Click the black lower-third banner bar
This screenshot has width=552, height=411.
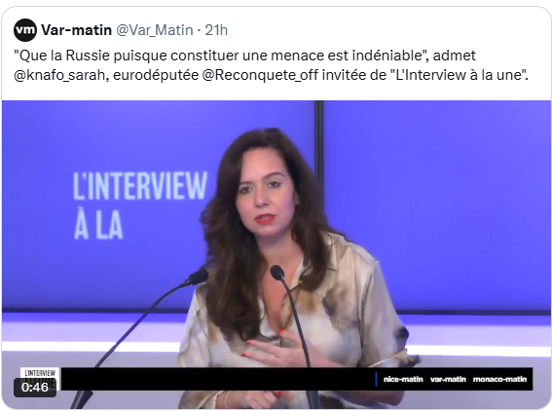(297, 379)
